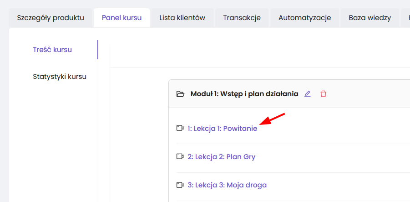Open the lesson 1: Lekcja 1: Powitanie
This screenshot has width=410, height=202.
223,129
